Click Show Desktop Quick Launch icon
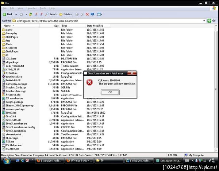Viewport: 219px width, 171px height. click(18, 160)
